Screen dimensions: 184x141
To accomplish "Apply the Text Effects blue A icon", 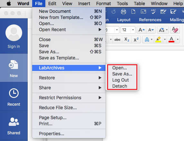I will (147, 40).
